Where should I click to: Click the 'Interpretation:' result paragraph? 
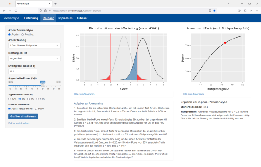pyautogui.click(x=215, y=115)
